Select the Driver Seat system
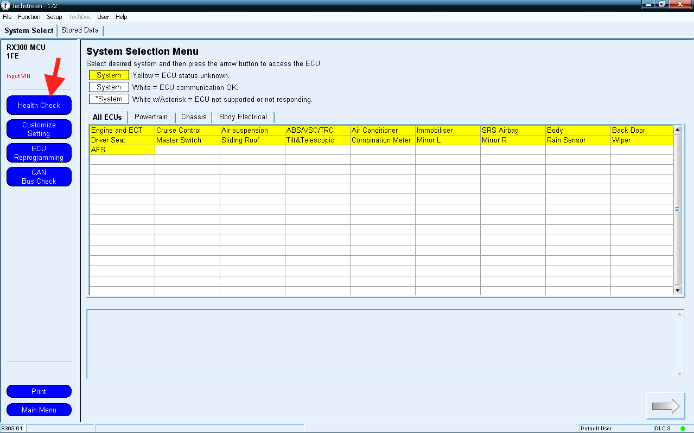 (x=122, y=140)
